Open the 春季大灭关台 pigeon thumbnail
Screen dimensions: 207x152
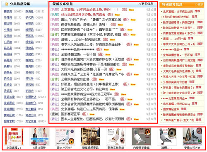[x=193, y=137]
